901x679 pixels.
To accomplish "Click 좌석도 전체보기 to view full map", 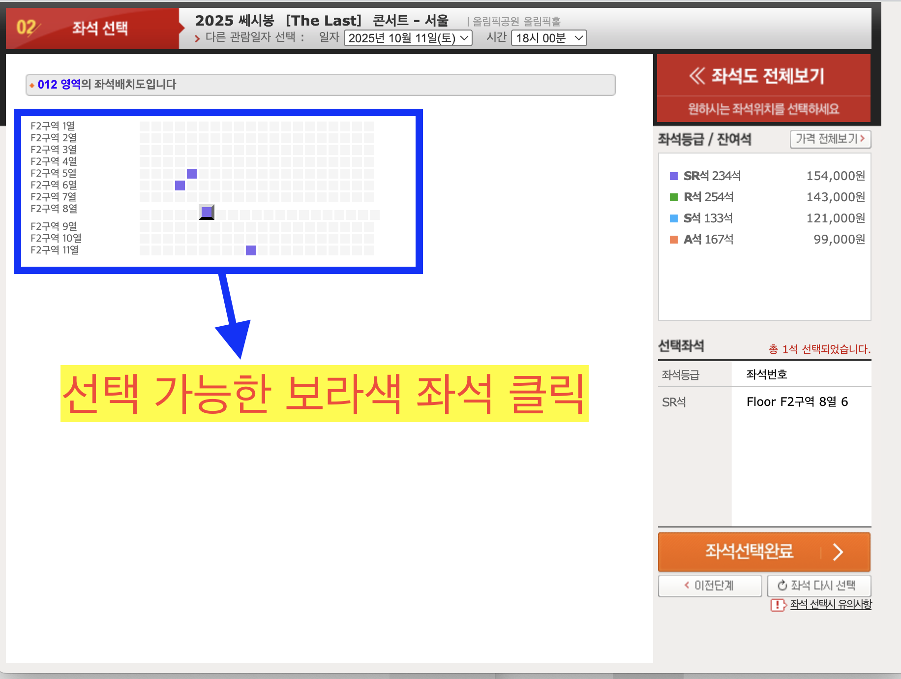I will [764, 75].
